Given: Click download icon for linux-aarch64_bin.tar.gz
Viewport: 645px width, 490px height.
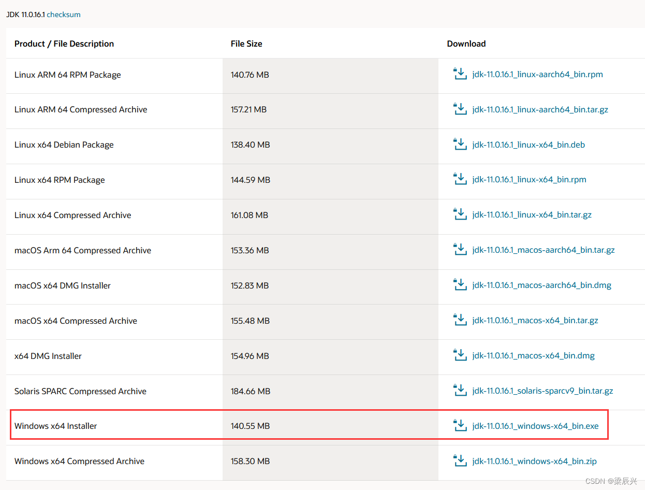Looking at the screenshot, I should 460,109.
